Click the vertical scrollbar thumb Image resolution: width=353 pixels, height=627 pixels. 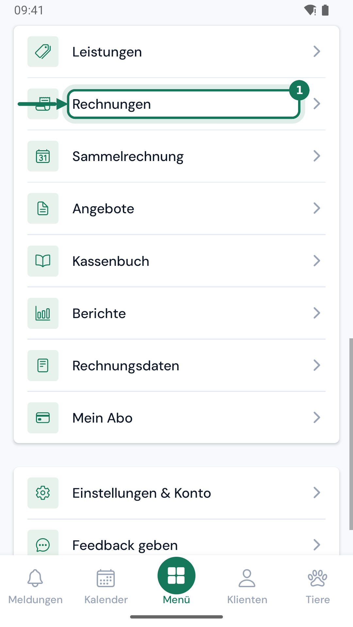pyautogui.click(x=351, y=434)
